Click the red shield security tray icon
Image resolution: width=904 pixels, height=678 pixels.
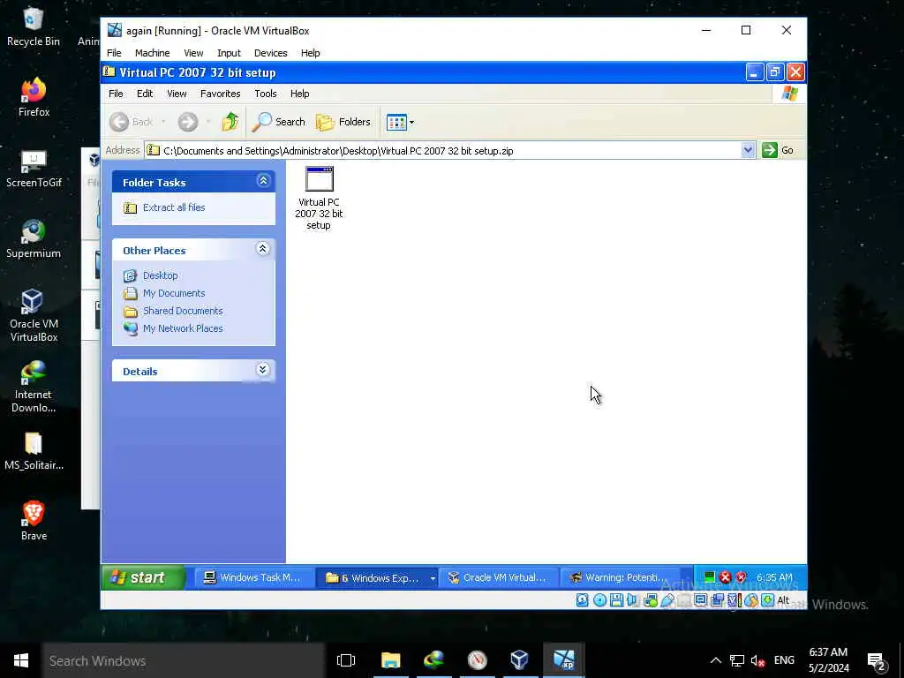(x=742, y=577)
